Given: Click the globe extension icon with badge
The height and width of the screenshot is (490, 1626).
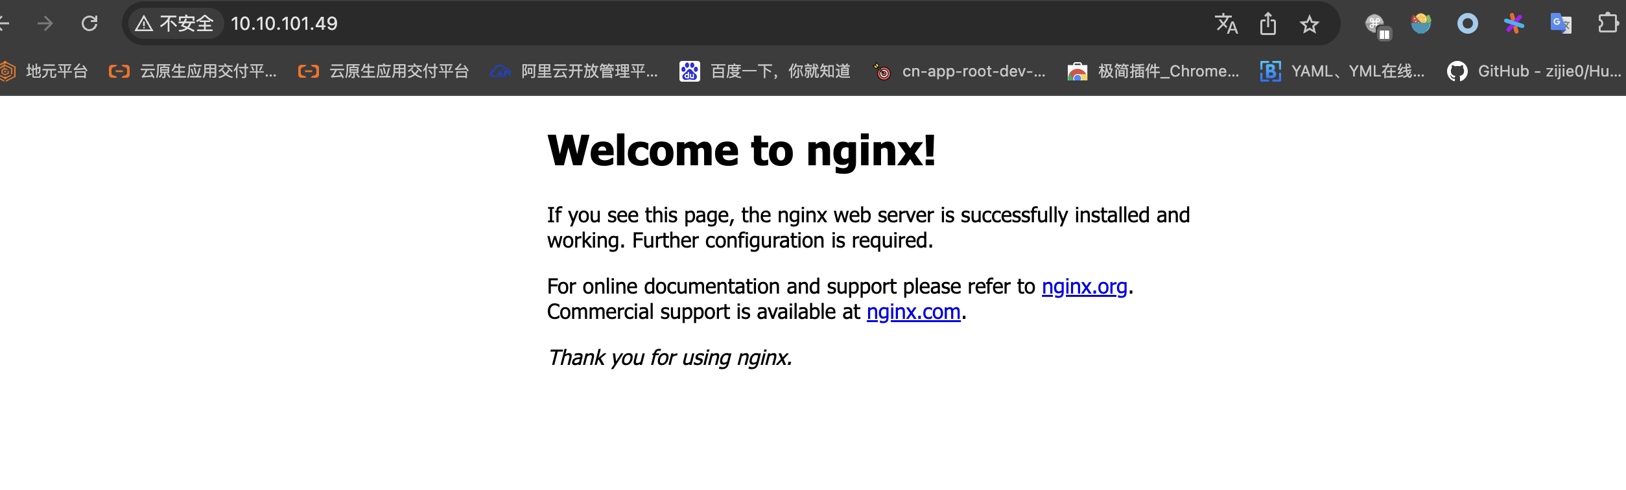Looking at the screenshot, I should coord(1377,26).
